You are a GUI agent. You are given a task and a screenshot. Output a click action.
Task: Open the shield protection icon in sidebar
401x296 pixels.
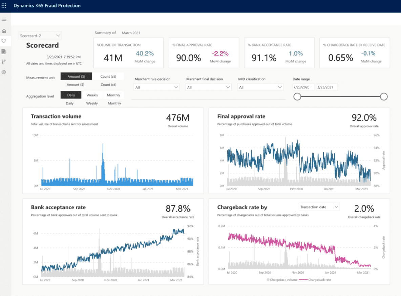click(x=4, y=41)
